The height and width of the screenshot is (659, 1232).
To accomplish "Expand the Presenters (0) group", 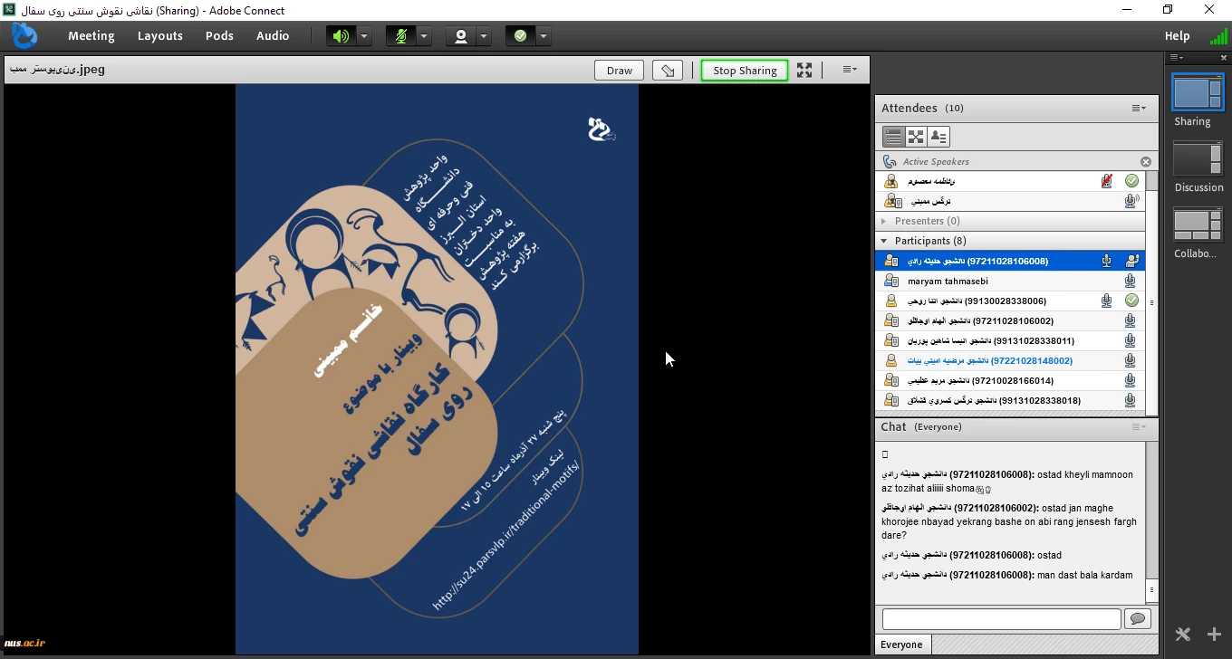I will pyautogui.click(x=884, y=221).
